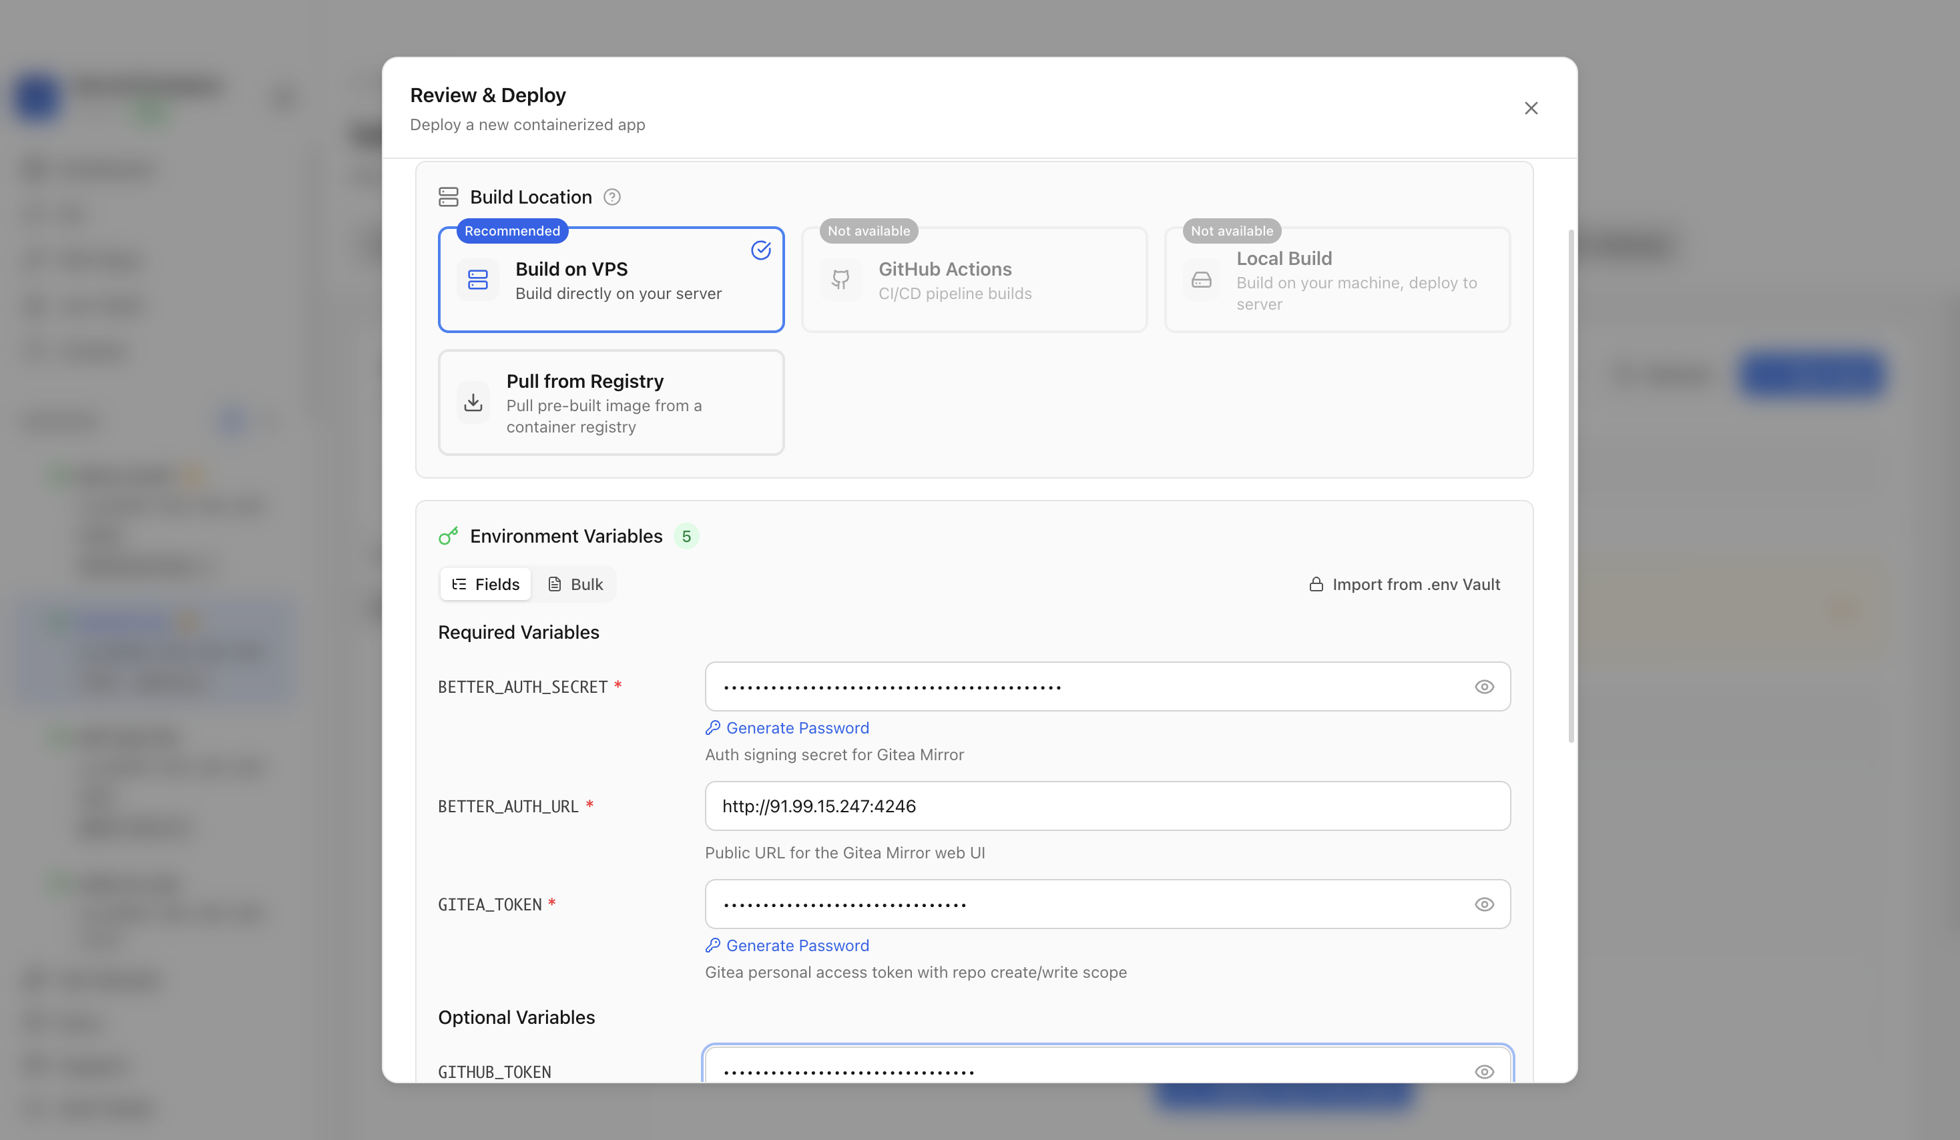This screenshot has height=1140, width=1960.
Task: Click the Build on VPS server icon
Action: [x=477, y=280]
